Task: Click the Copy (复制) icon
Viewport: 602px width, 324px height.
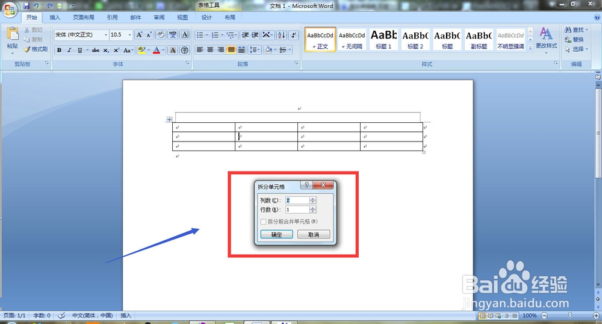Action: click(x=27, y=40)
